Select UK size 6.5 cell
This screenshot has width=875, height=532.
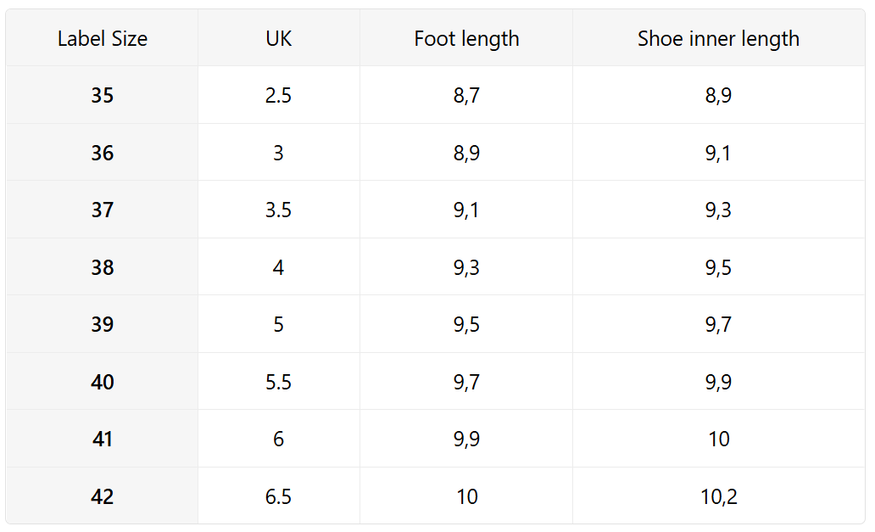click(278, 496)
